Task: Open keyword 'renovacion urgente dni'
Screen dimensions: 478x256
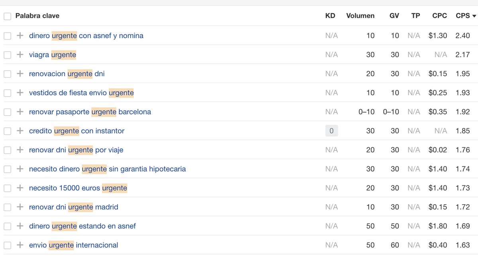Action: [x=67, y=74]
